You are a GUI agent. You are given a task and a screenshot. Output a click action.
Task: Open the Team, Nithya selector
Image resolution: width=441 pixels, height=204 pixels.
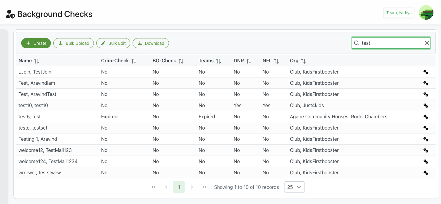click(x=399, y=13)
